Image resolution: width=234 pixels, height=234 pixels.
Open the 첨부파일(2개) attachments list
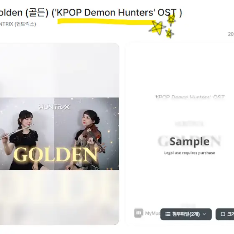pos(186,214)
